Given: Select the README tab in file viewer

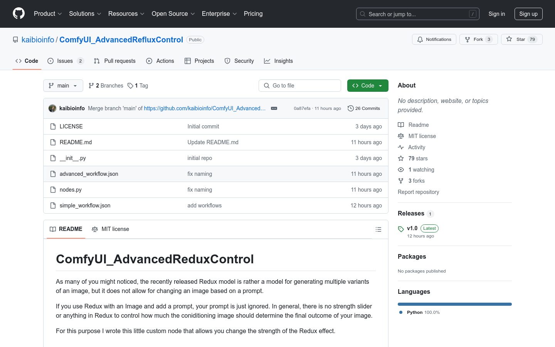Looking at the screenshot, I should tap(66, 229).
